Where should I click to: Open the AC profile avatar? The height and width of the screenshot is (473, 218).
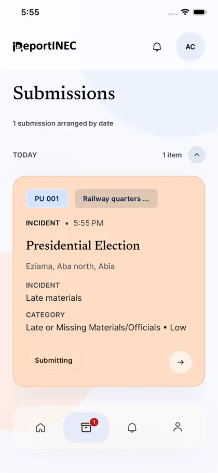190,47
